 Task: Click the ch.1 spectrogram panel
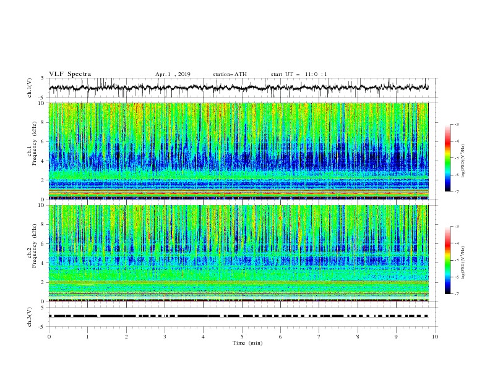pos(238,151)
